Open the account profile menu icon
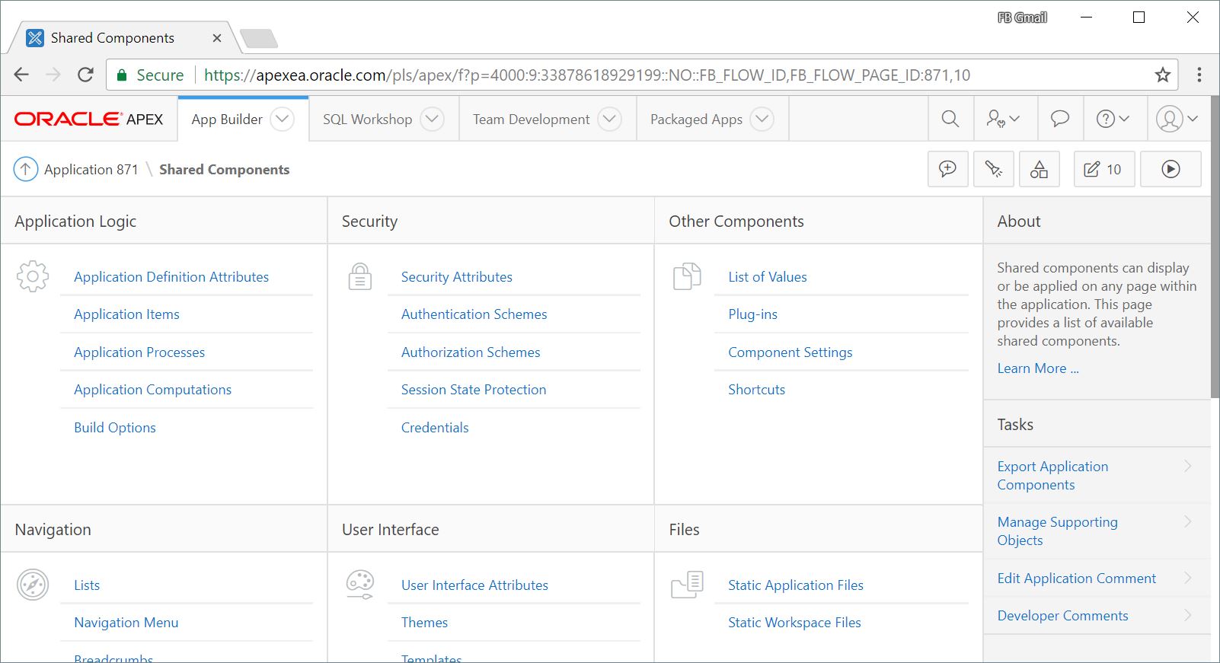This screenshot has width=1220, height=663. coord(1177,119)
